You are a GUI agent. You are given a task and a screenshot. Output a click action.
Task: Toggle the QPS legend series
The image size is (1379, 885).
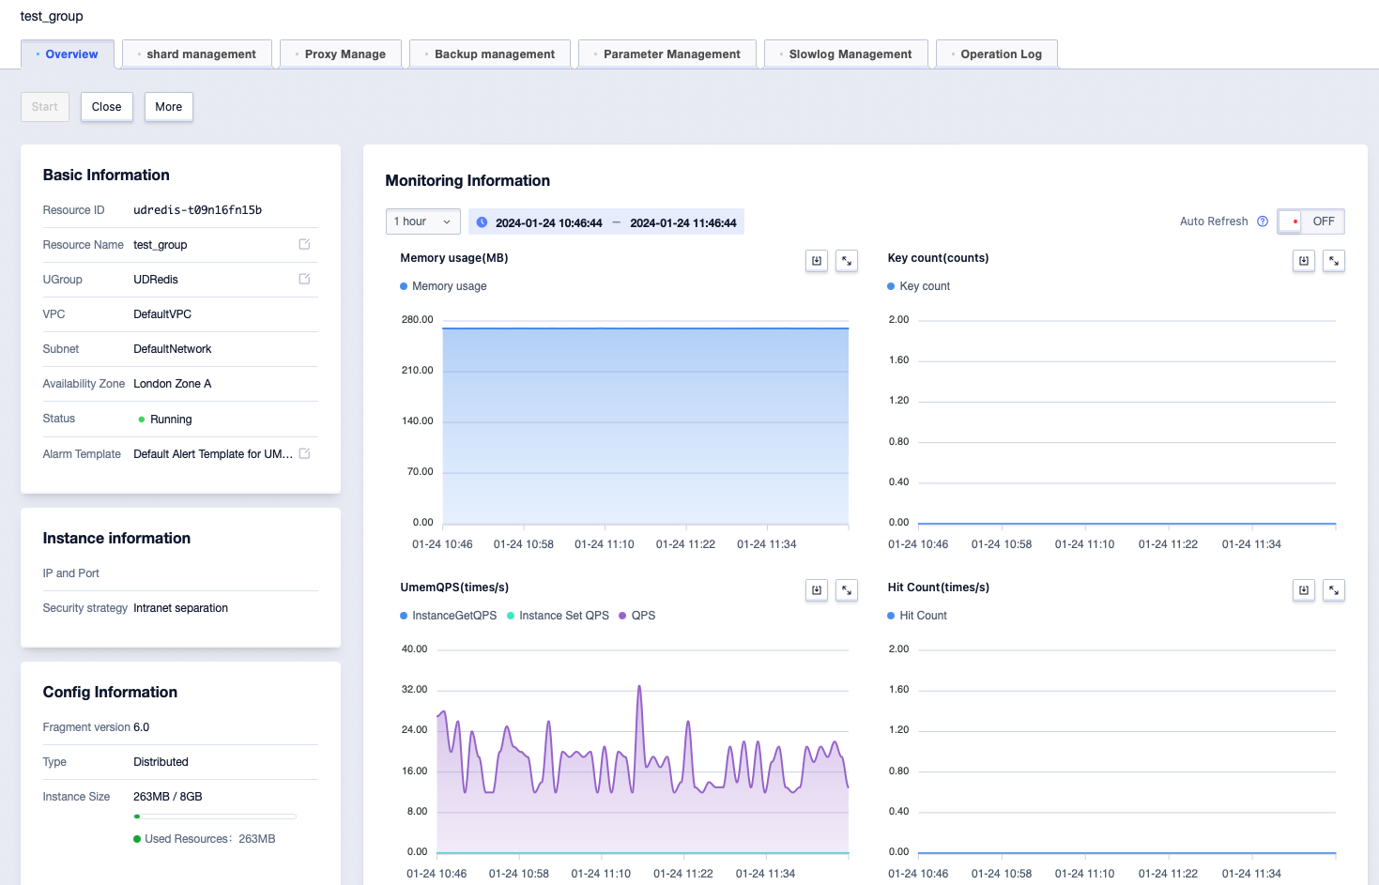pyautogui.click(x=637, y=616)
